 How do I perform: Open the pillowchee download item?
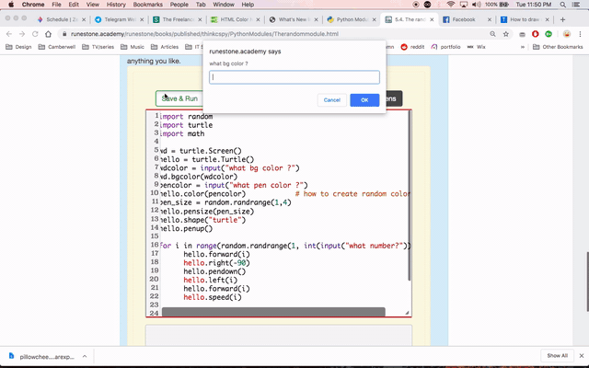[x=43, y=357]
